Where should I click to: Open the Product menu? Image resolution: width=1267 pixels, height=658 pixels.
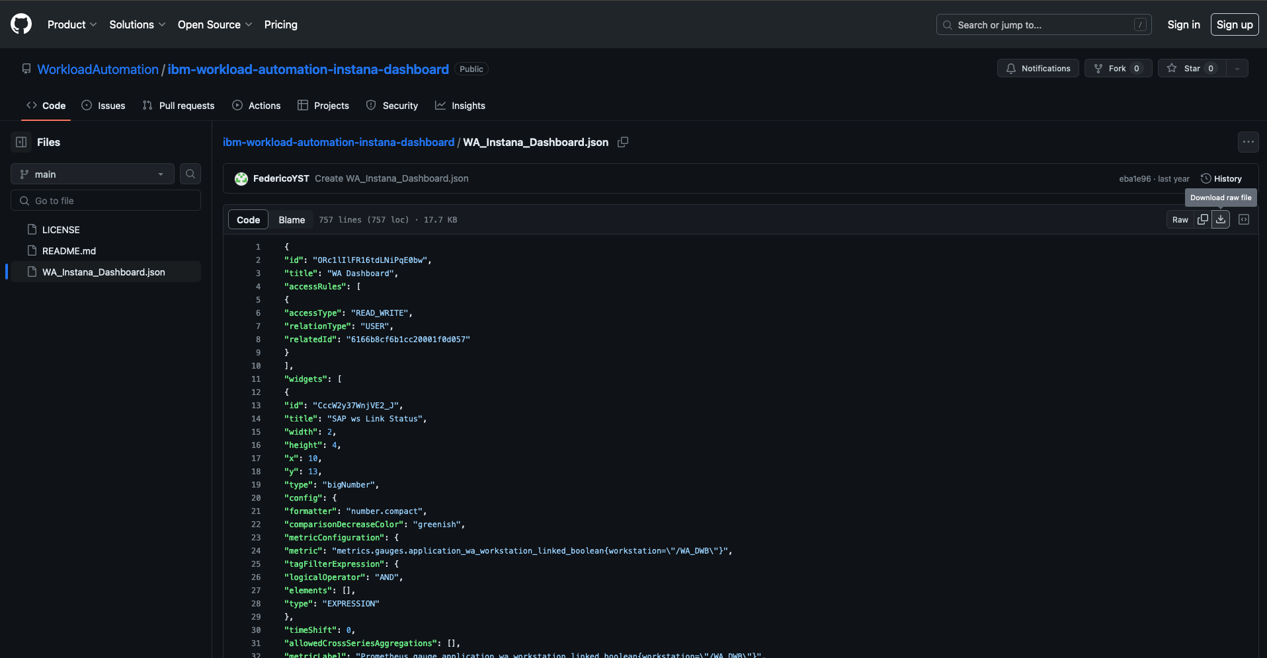(72, 24)
